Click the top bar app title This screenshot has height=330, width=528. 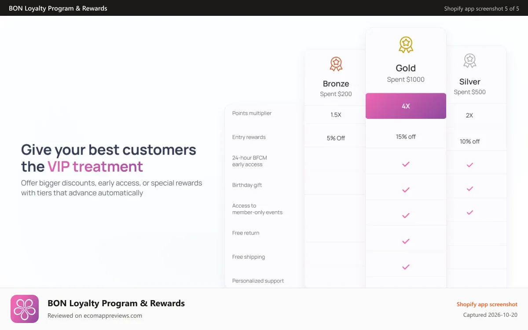[x=58, y=8]
